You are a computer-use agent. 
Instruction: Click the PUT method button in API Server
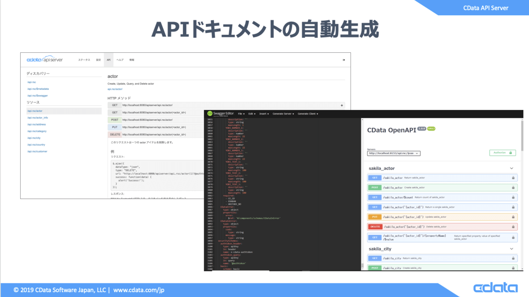tap(114, 127)
